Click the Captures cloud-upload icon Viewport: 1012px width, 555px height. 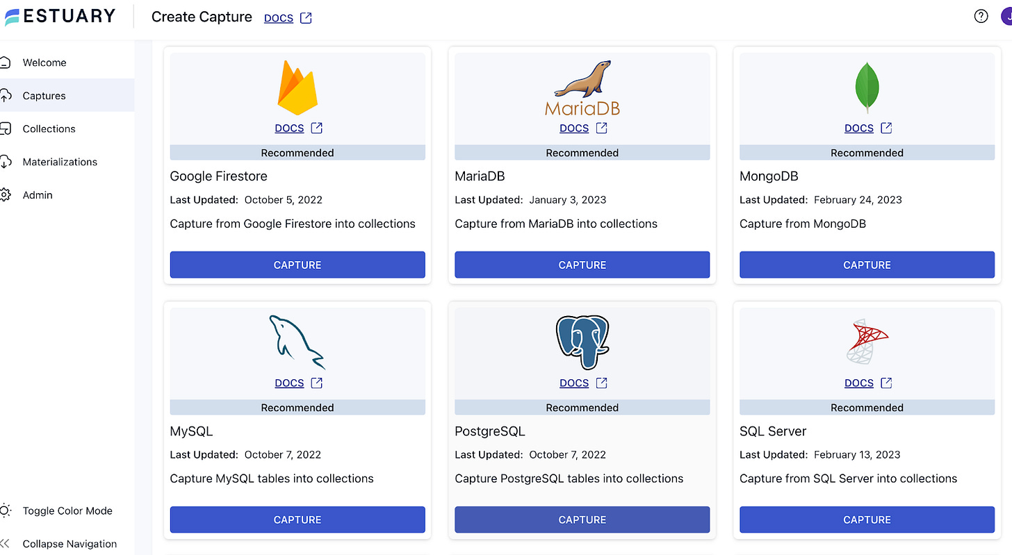click(5, 96)
